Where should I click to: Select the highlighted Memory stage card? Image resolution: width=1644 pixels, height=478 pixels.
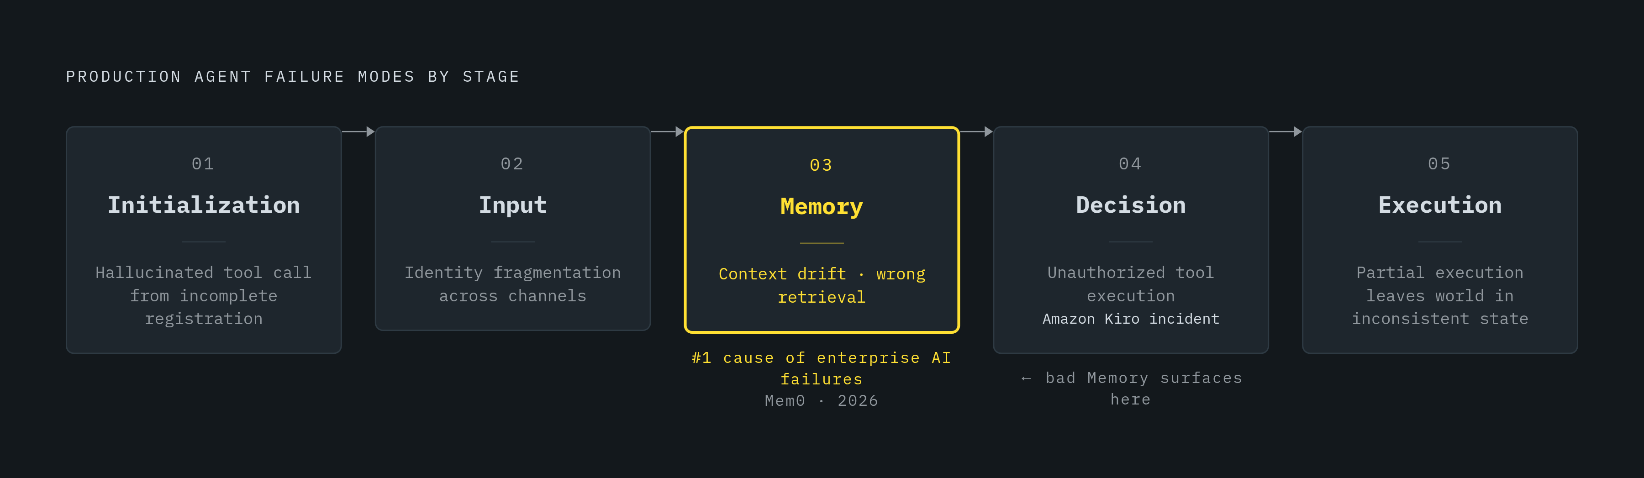click(x=822, y=230)
